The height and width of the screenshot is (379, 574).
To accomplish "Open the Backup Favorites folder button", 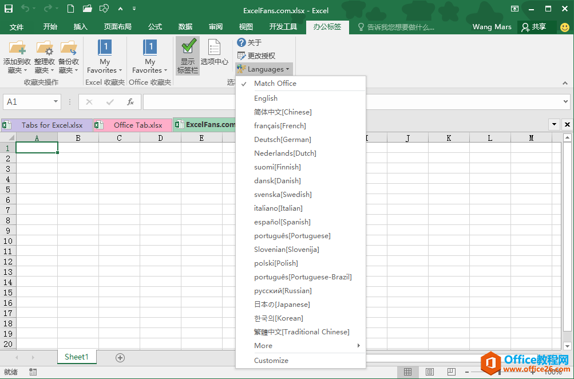I will tap(69, 57).
